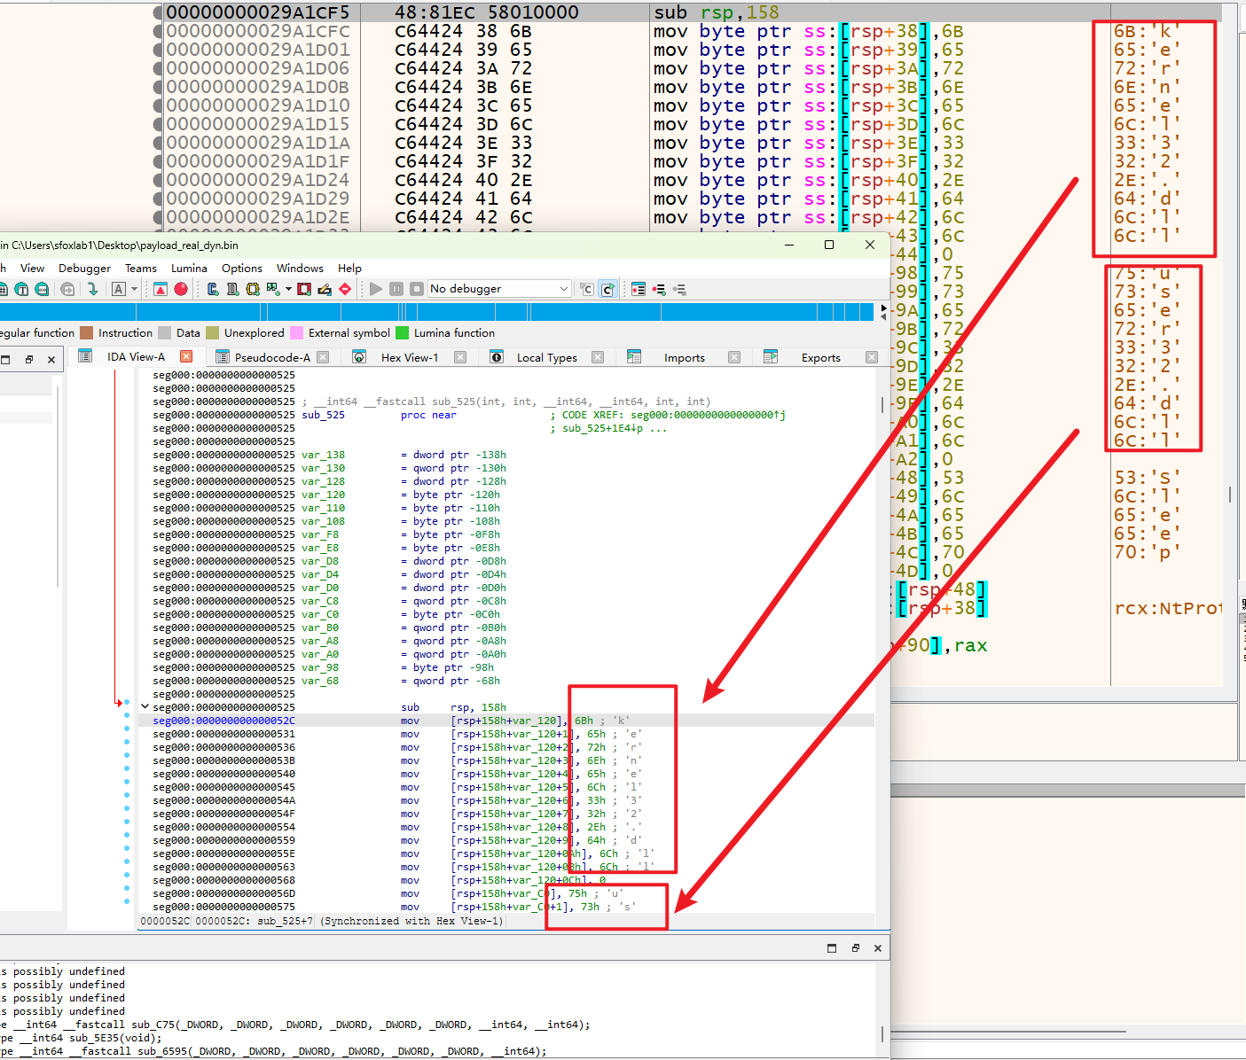The image size is (1246, 1060).
Task: Click the red square frame toolbar icon
Action: click(x=304, y=289)
